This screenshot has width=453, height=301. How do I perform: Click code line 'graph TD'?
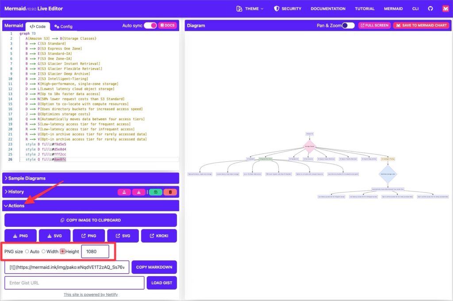point(27,34)
